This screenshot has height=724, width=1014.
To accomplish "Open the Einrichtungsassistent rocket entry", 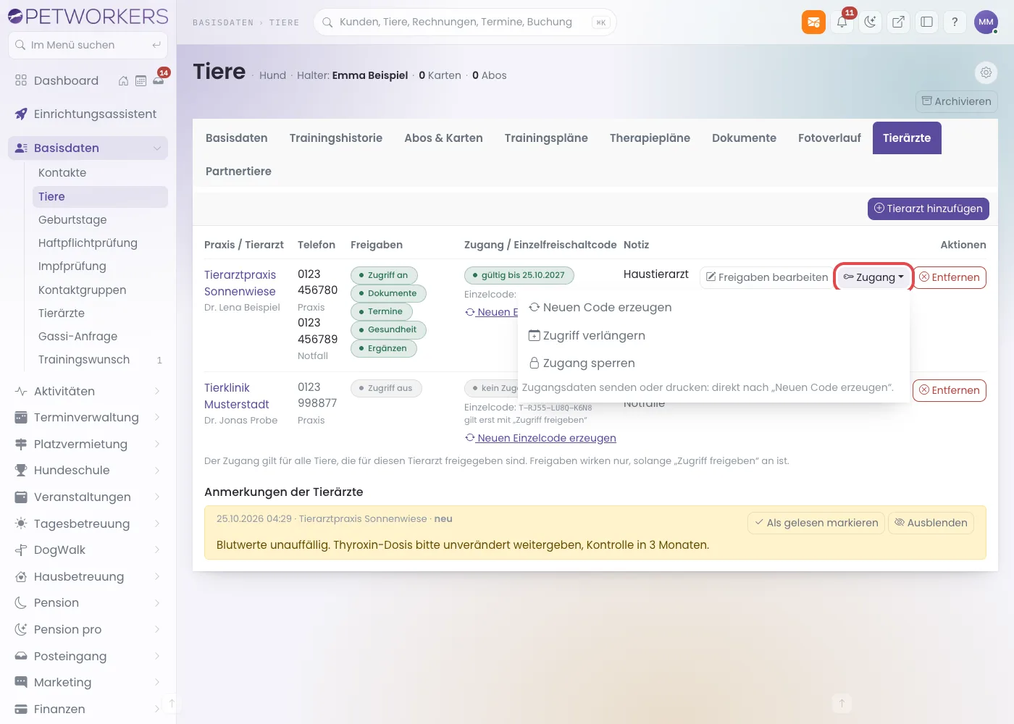I will pyautogui.click(x=88, y=114).
